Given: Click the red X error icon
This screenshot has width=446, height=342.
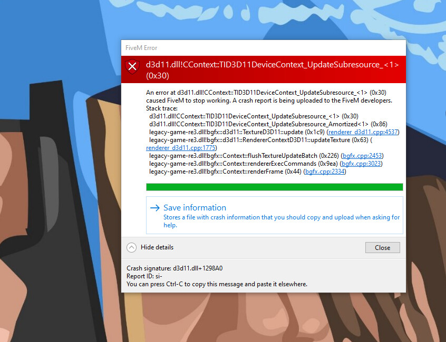Looking at the screenshot, I should pyautogui.click(x=132, y=67).
